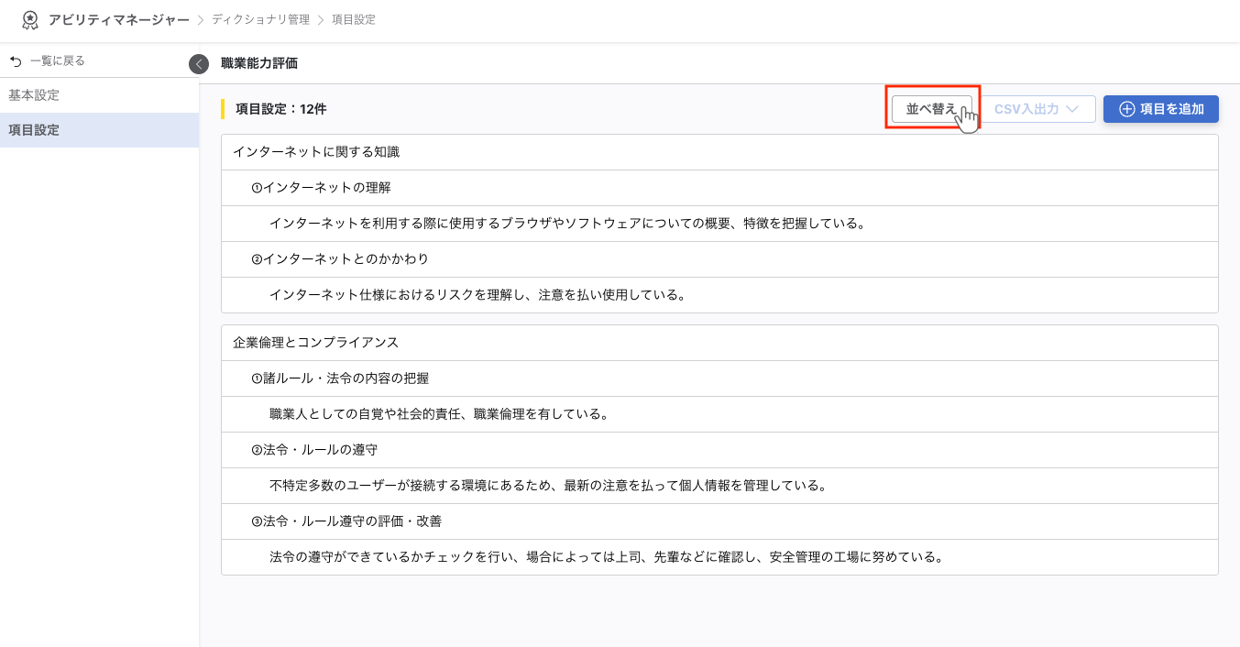Image resolution: width=1240 pixels, height=647 pixels.
Task: Click the plus icon in 項目を追加
Action: [x=1127, y=109]
